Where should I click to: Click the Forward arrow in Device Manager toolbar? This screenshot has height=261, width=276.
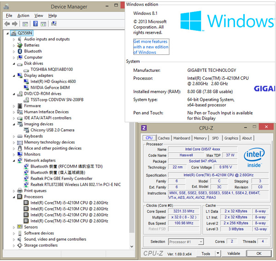point(14,24)
